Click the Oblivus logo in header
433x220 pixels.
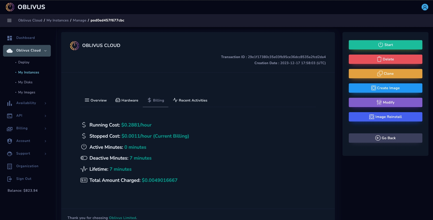tap(25, 7)
